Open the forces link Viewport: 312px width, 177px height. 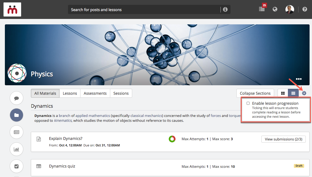coord(216,116)
